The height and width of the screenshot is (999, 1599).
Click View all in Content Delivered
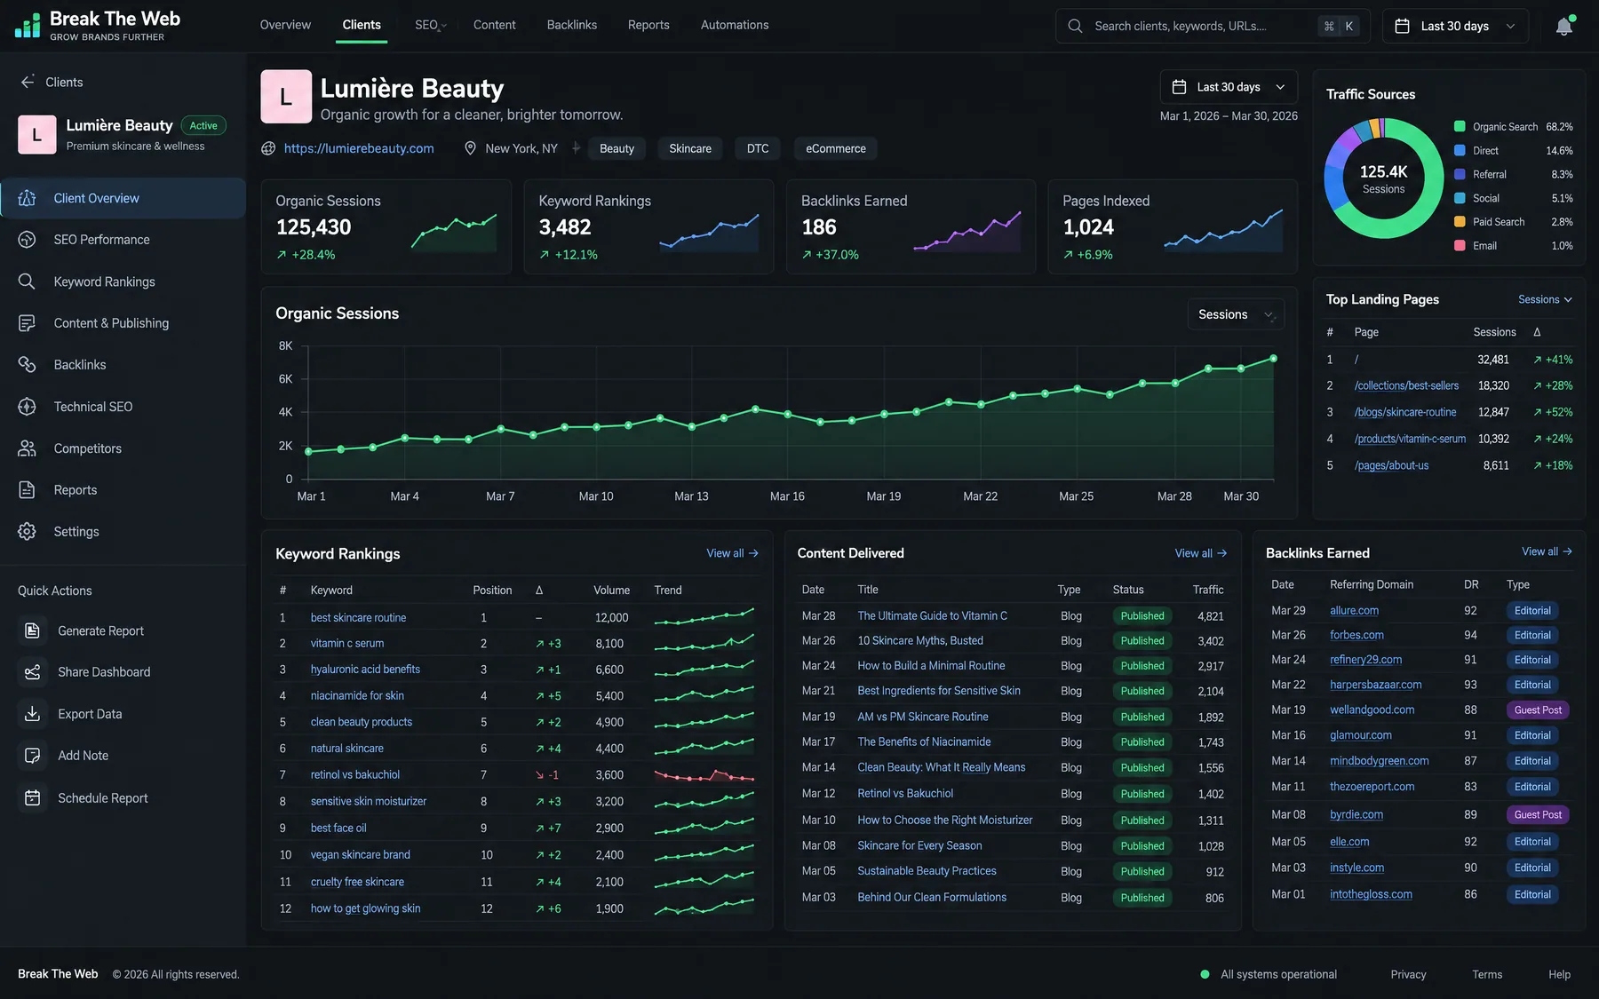[1200, 553]
